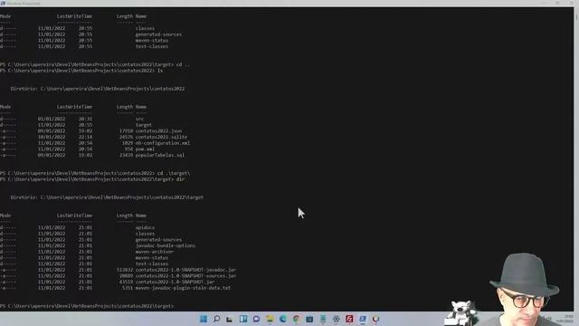Click PowerShell window title bar icon
This screenshot has height=326, width=579.
[3, 4]
